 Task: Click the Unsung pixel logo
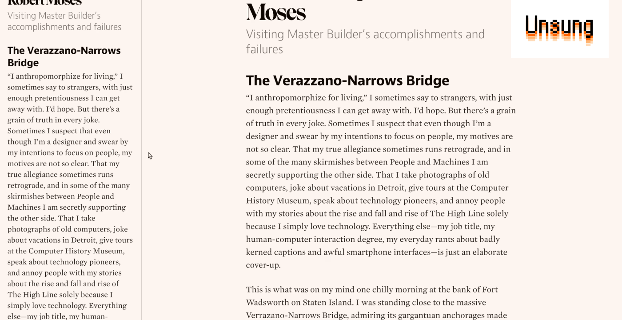559,29
